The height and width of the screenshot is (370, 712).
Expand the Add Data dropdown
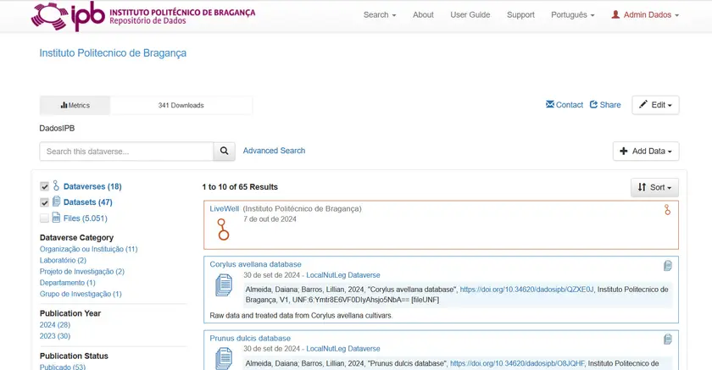(x=645, y=152)
